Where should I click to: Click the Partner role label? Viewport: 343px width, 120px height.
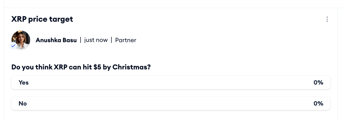point(126,40)
